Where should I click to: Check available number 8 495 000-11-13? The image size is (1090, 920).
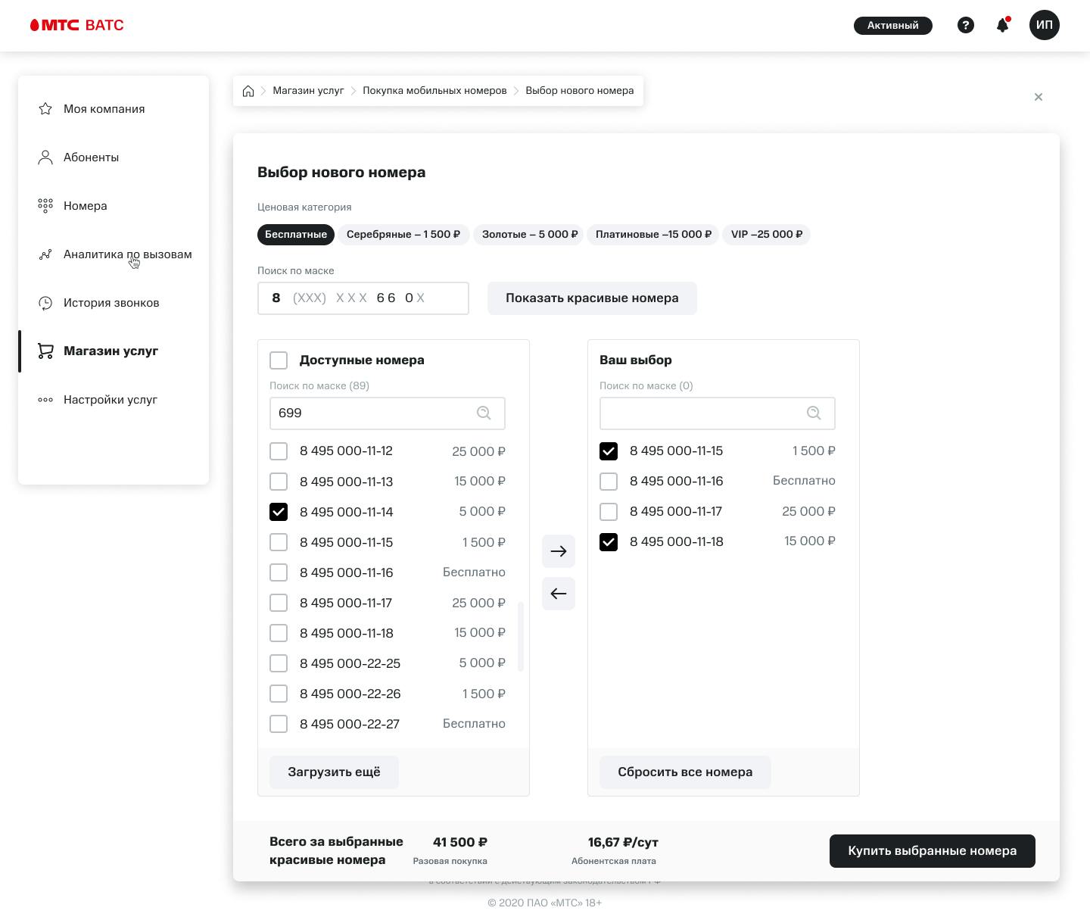pos(279,482)
